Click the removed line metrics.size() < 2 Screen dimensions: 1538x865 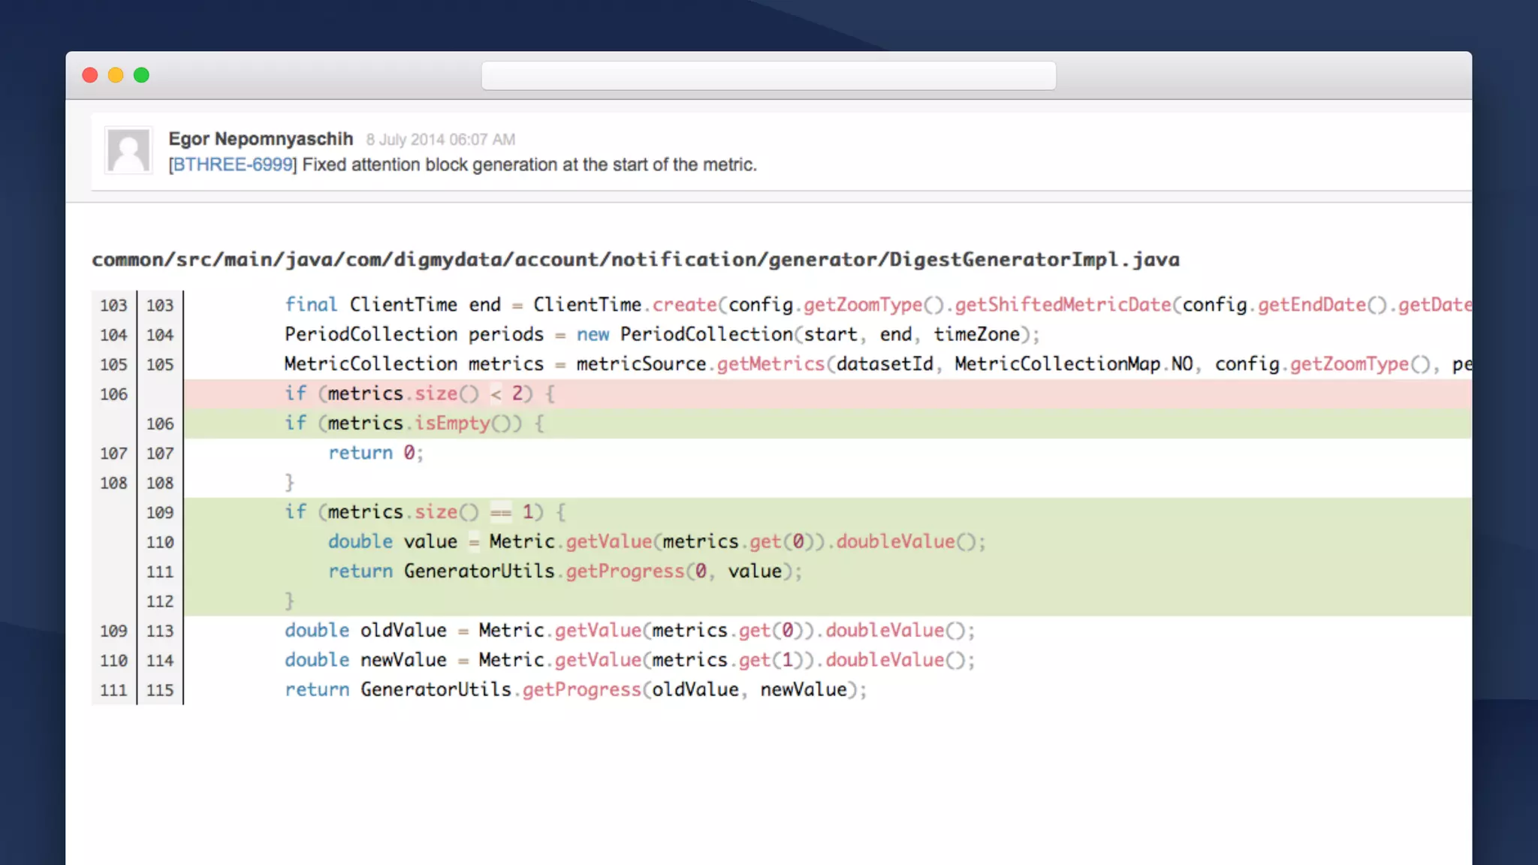pos(419,393)
